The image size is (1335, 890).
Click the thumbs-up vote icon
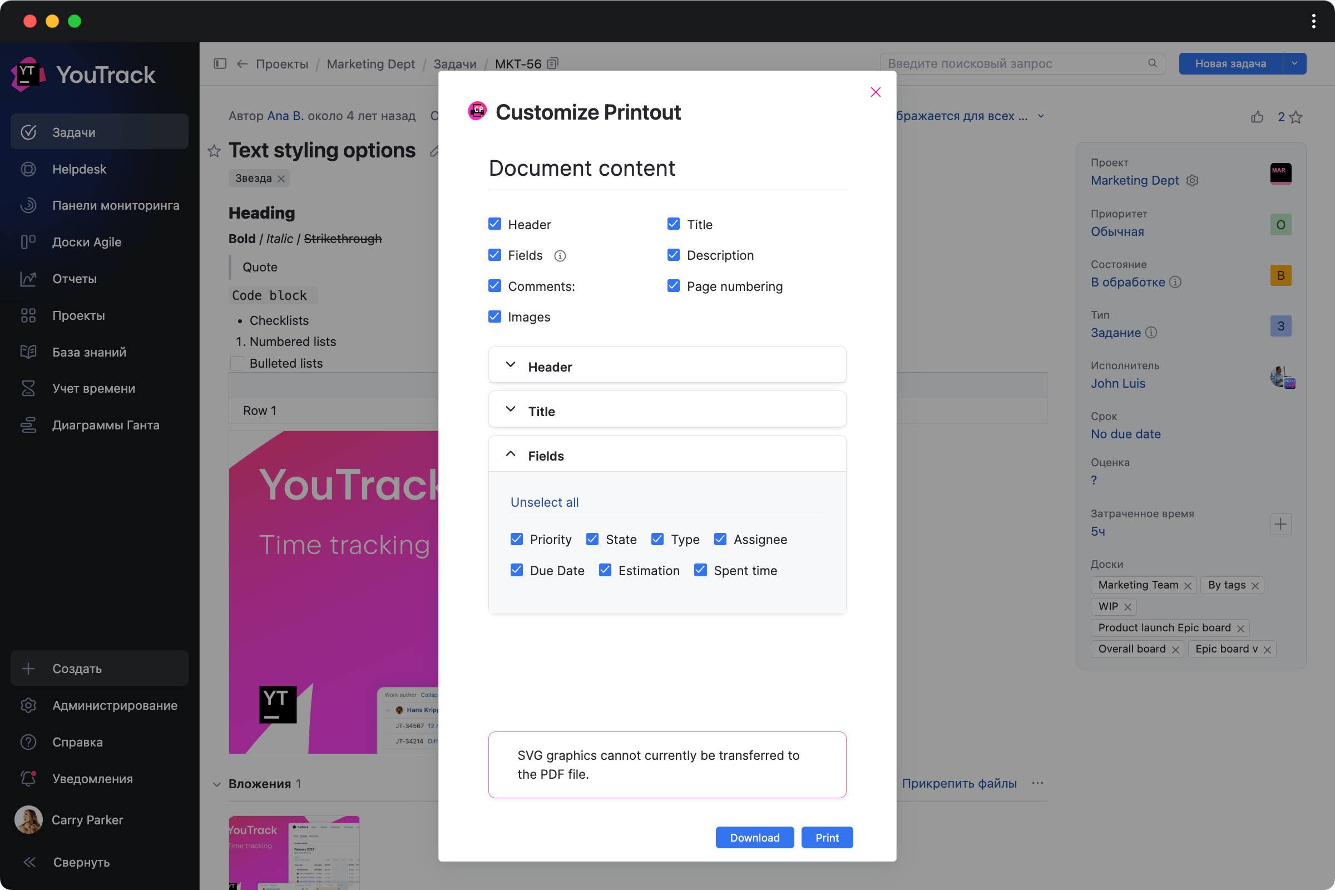coord(1257,117)
